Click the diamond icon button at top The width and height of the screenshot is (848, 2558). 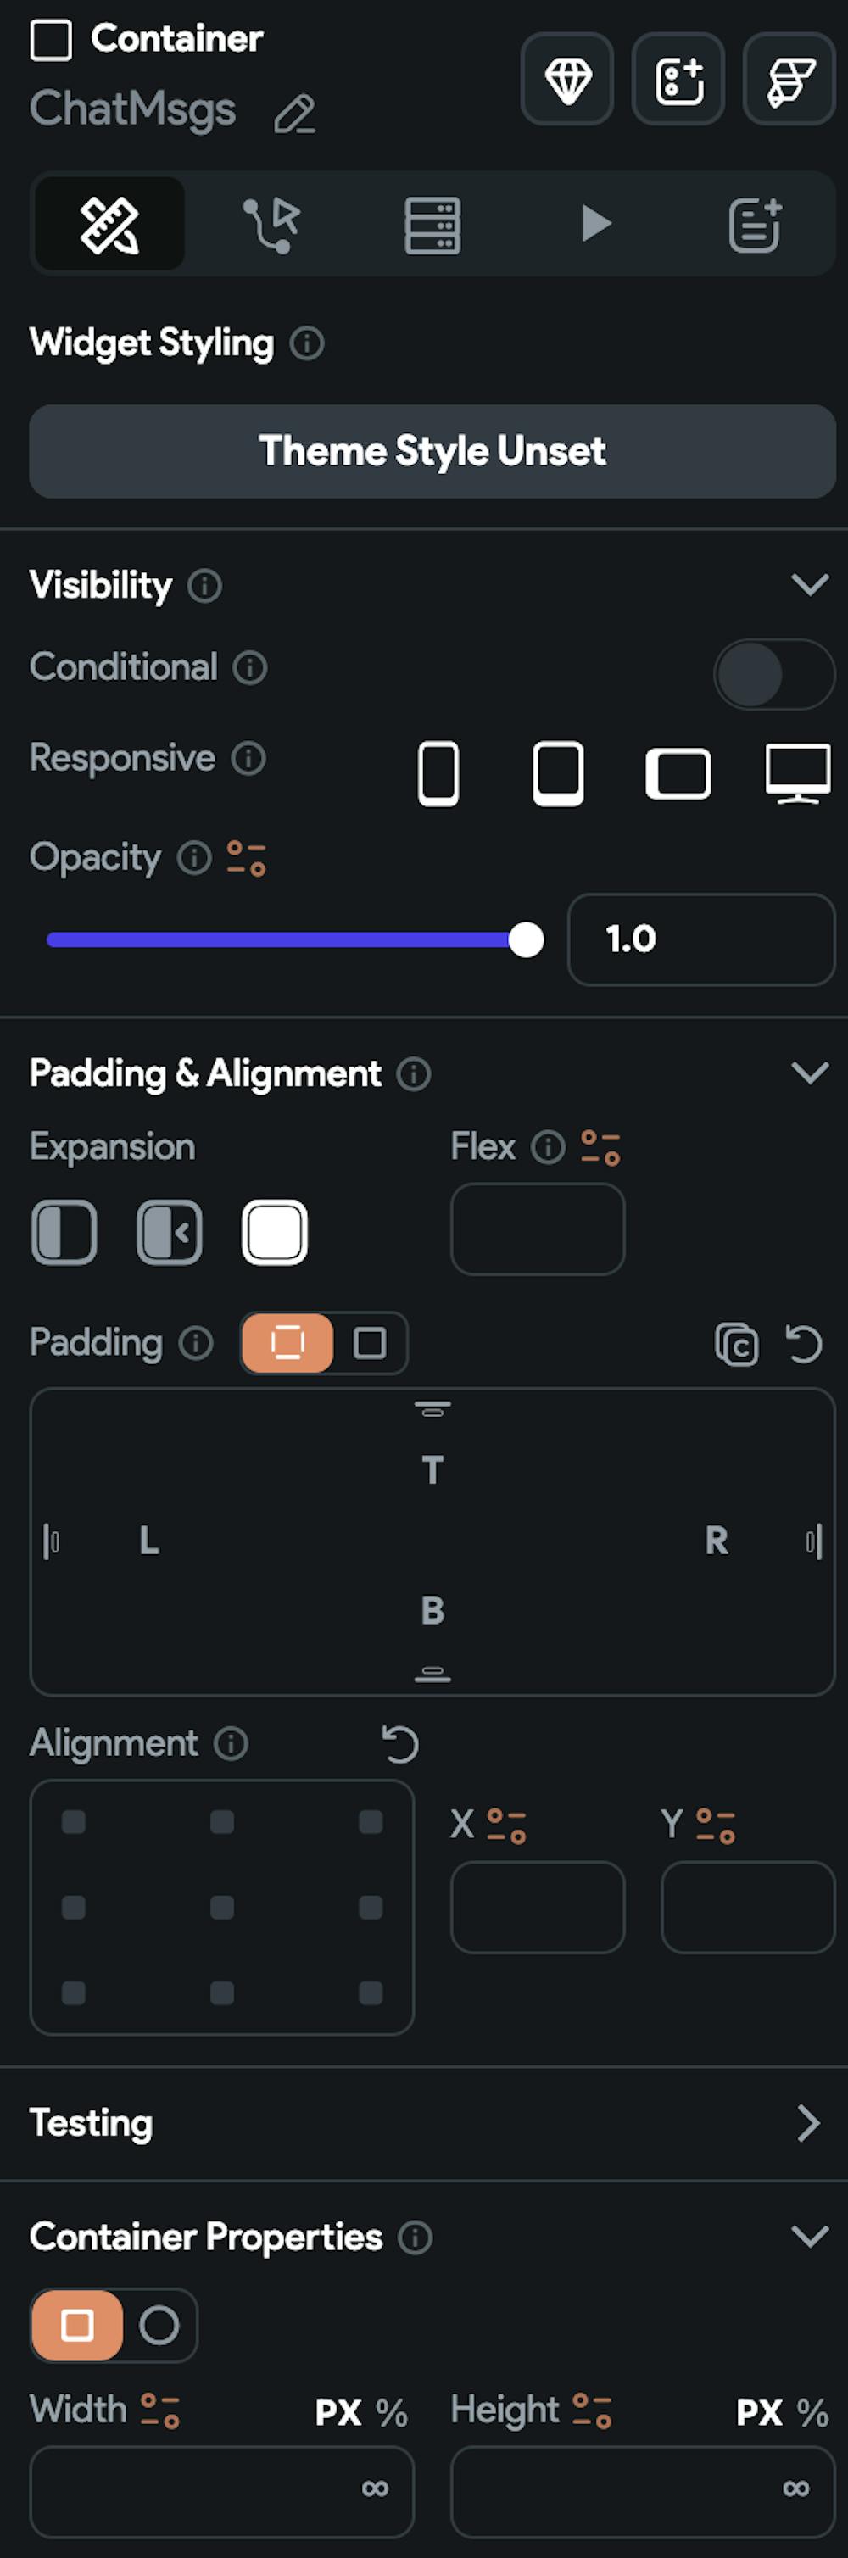pos(567,80)
